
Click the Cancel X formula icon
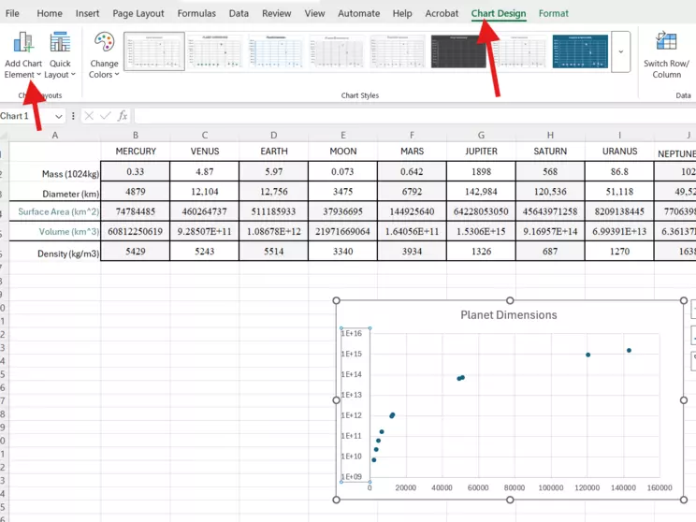pyautogui.click(x=89, y=116)
